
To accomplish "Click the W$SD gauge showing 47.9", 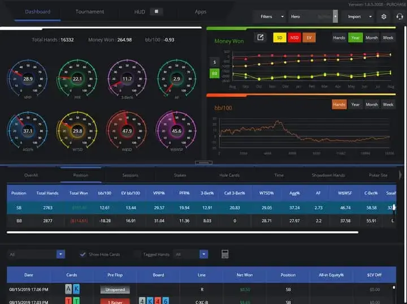I will click(x=127, y=131).
